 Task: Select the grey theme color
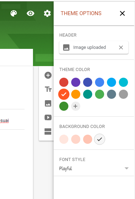(123, 94)
